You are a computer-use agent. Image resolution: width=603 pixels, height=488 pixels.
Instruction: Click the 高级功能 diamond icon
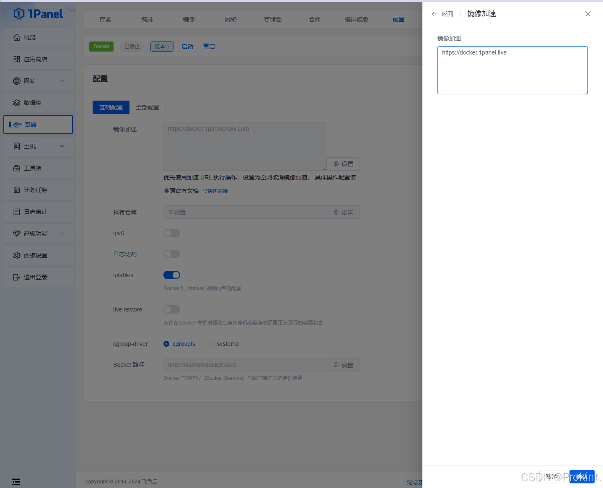17,234
